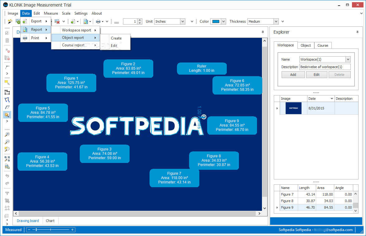Select the selection rectangle tool
The height and width of the screenshot is (236, 366).
tap(7, 82)
